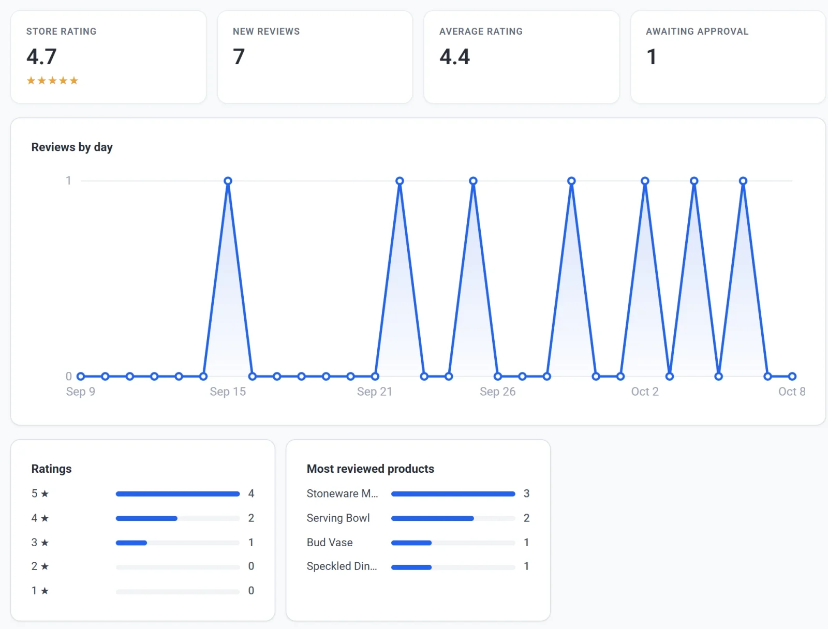Viewport: 828px width, 629px height.
Task: Click the 1 ★ rating label
Action: (x=40, y=590)
